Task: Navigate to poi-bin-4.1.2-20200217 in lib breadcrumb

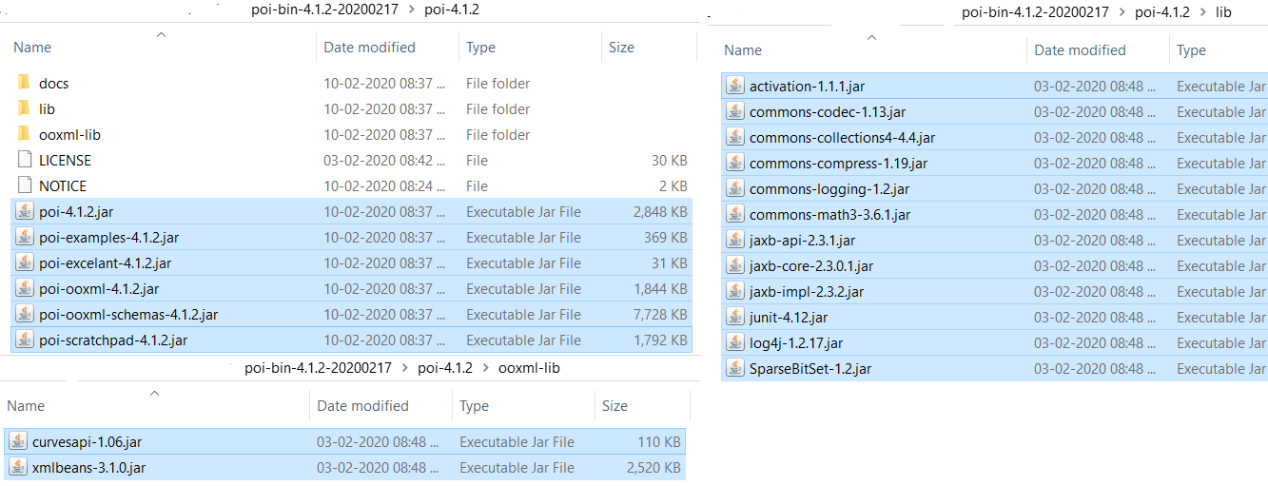Action: click(1035, 12)
